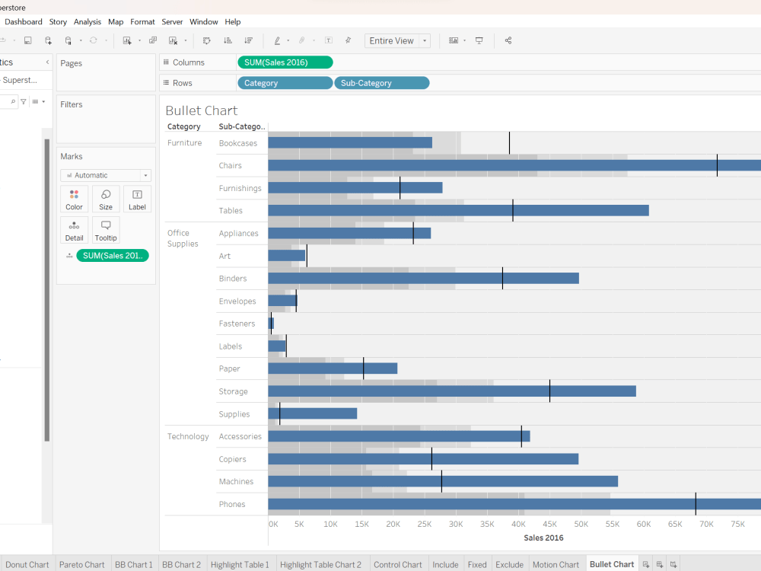Switch to the Pareto Chart sheet tab

[81, 564]
